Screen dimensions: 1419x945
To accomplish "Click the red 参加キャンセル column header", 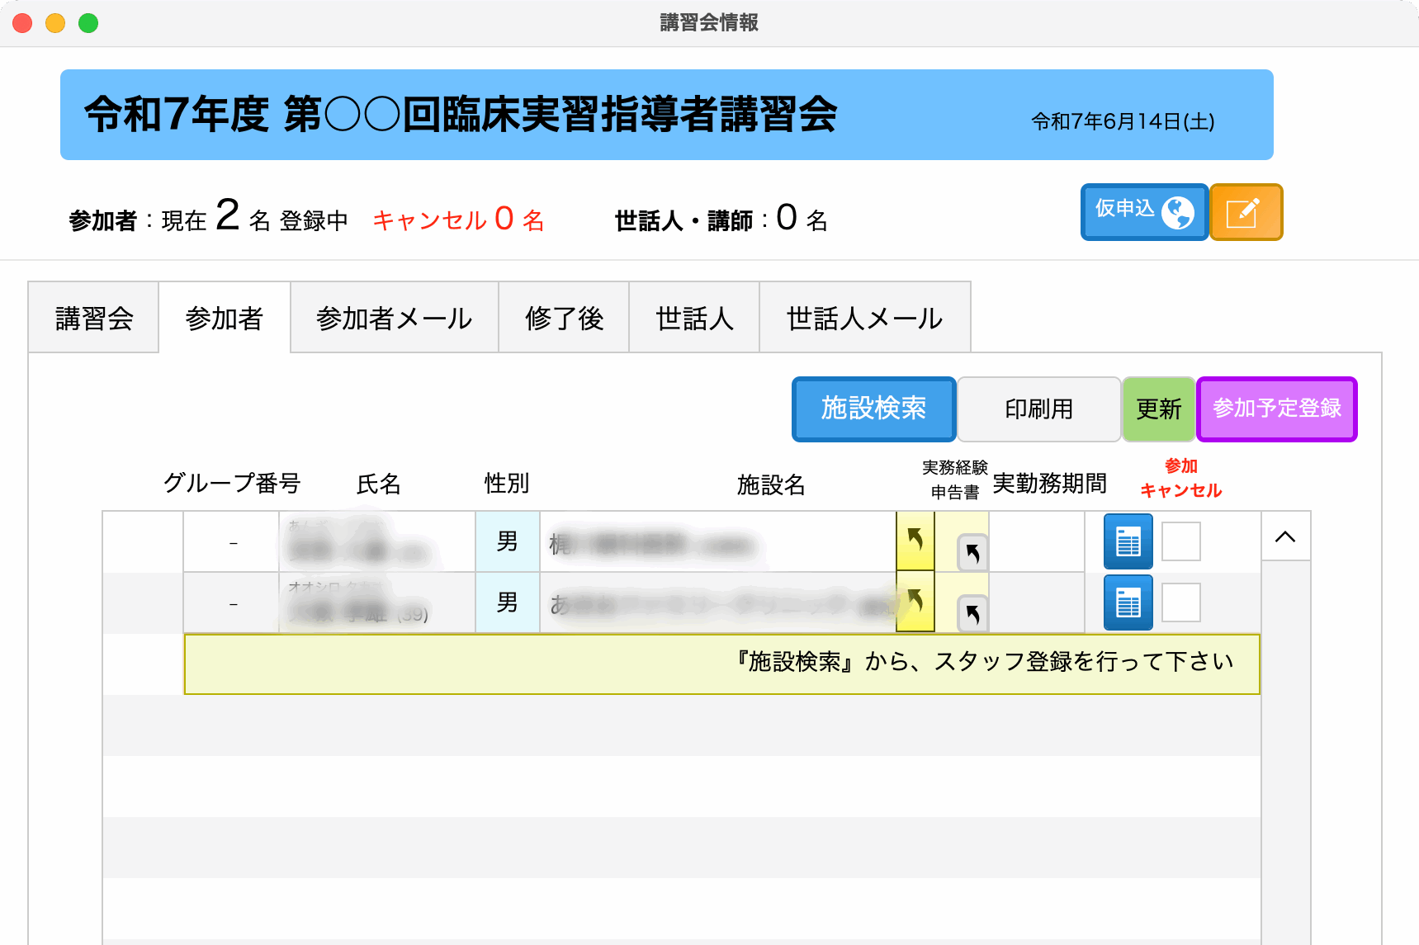I will tap(1180, 478).
